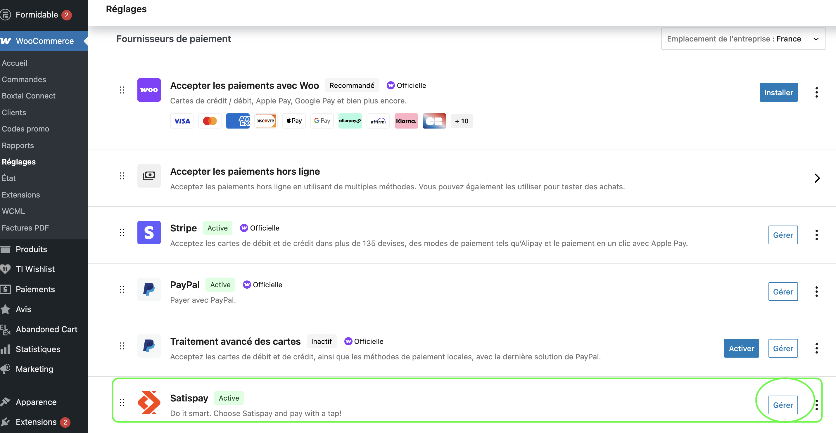Go to Codes promo menu item
This screenshot has width=836, height=433.
pyautogui.click(x=25, y=129)
